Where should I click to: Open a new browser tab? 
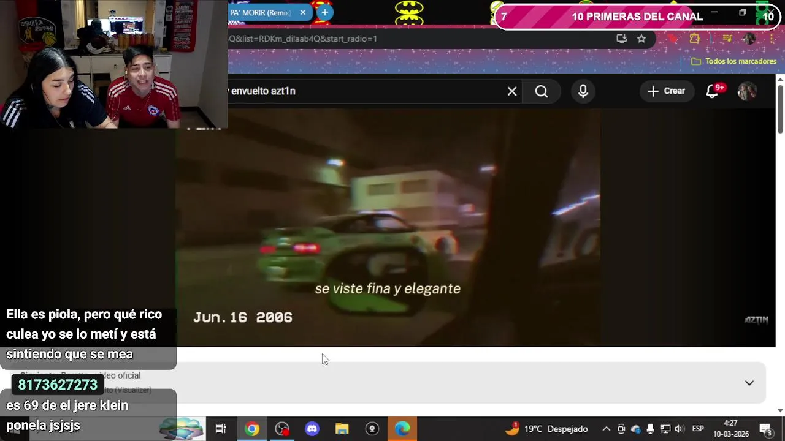324,12
